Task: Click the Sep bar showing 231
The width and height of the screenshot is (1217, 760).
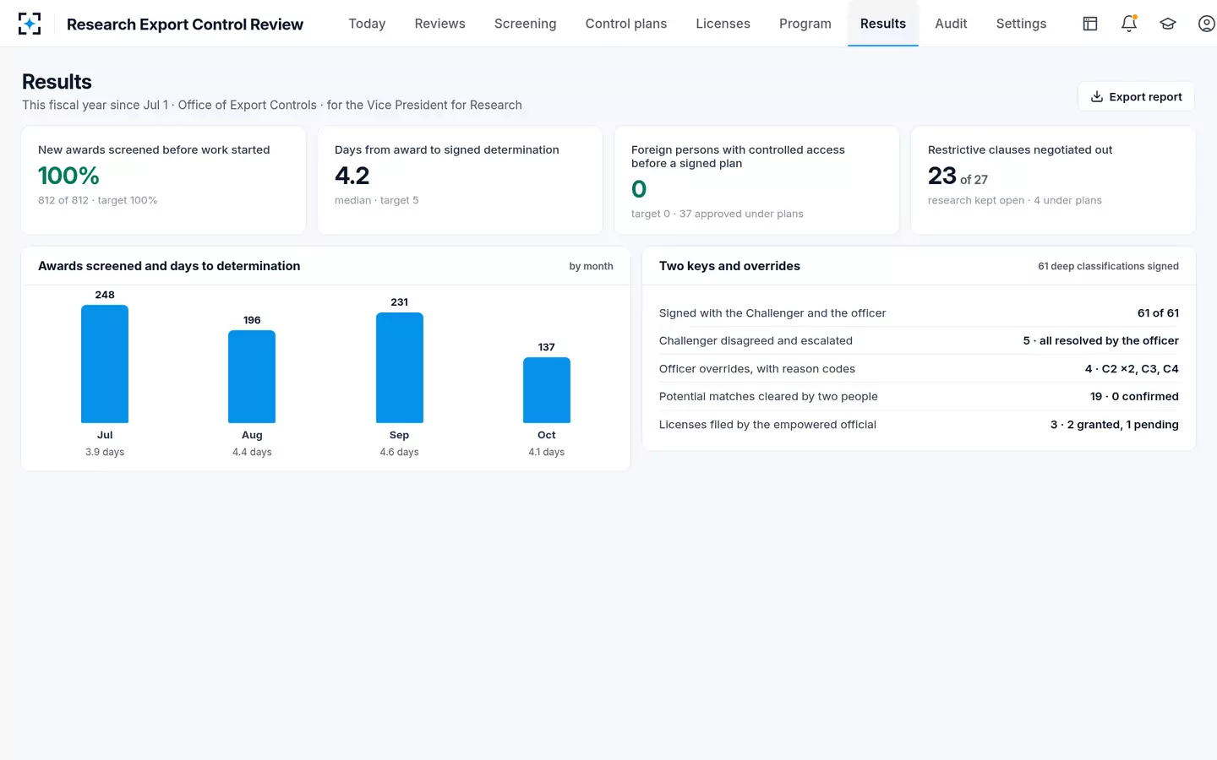Action: 400,368
